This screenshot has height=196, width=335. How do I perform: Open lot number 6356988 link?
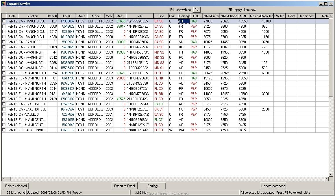[68, 73]
